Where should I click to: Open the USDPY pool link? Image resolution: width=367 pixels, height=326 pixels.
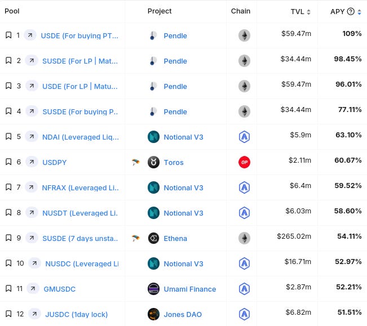click(x=55, y=162)
